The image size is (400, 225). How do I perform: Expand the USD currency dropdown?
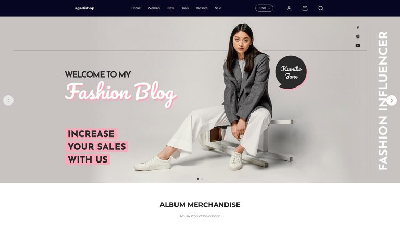pos(264,8)
